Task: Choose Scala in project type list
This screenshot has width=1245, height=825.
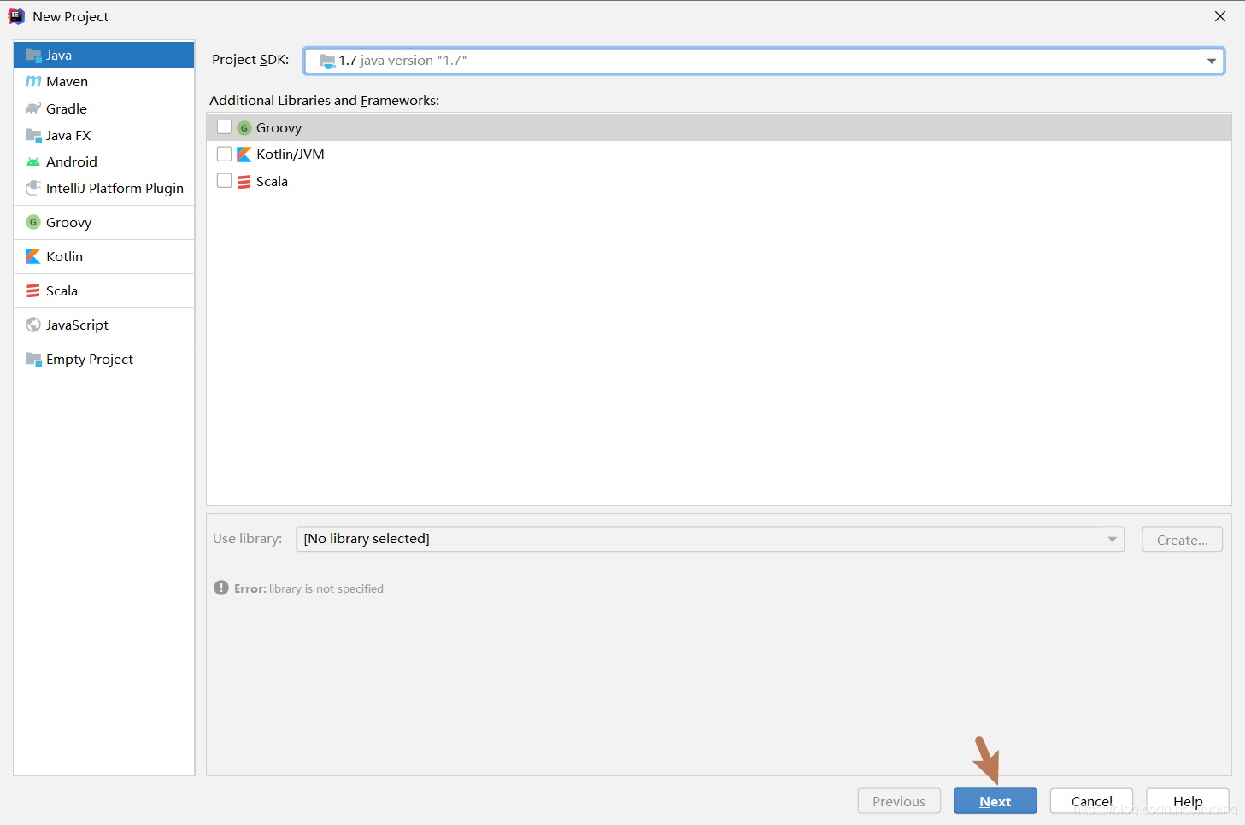Action: click(x=104, y=290)
